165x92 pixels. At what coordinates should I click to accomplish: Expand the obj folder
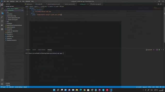(14, 21)
